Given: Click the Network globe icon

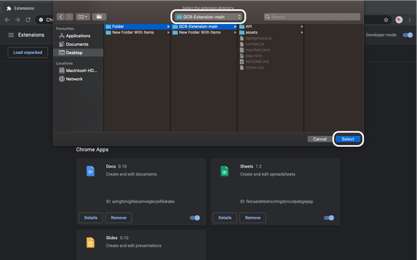Looking at the screenshot, I should (x=62, y=79).
